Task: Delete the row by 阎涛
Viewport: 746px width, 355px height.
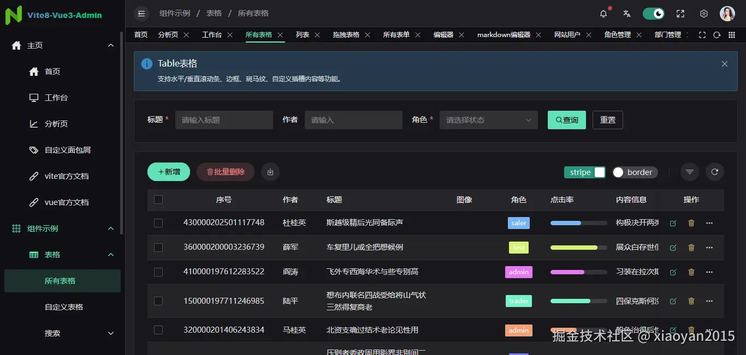Action: pyautogui.click(x=691, y=272)
